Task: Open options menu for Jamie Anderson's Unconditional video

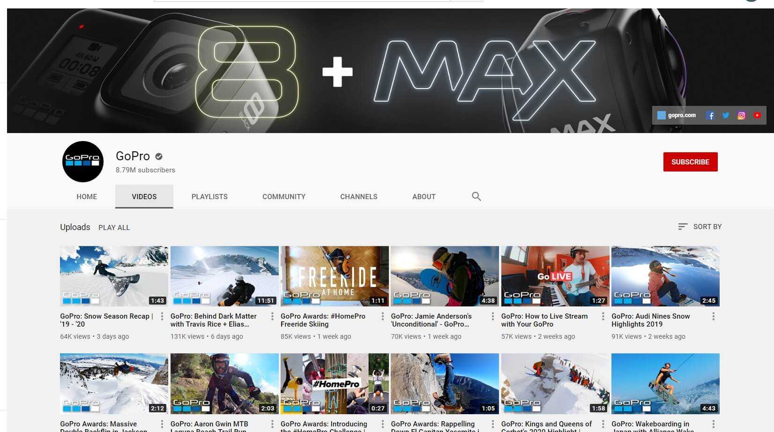Action: click(493, 317)
